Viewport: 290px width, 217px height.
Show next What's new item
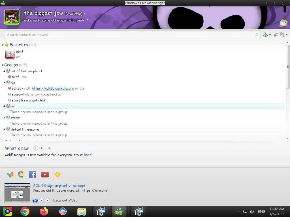point(42,148)
